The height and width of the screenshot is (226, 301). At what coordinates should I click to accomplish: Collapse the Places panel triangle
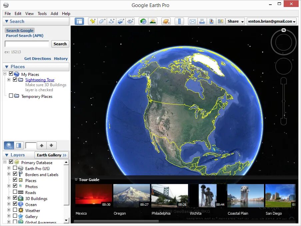[x=7, y=67]
